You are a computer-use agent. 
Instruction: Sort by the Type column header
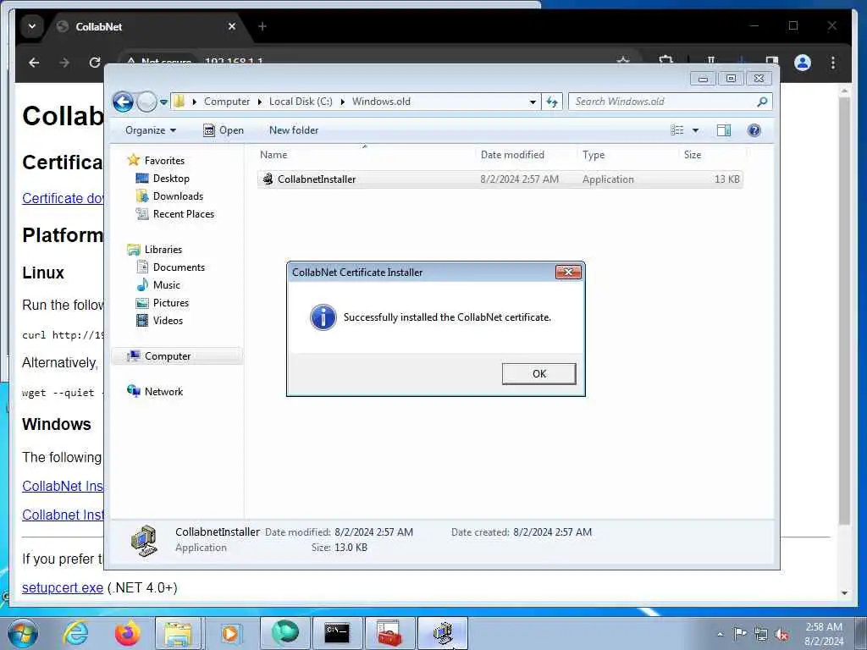[594, 156]
